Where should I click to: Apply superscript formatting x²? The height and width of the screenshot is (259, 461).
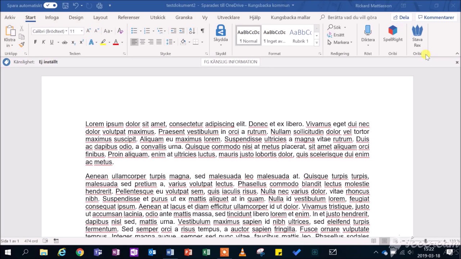(x=81, y=42)
